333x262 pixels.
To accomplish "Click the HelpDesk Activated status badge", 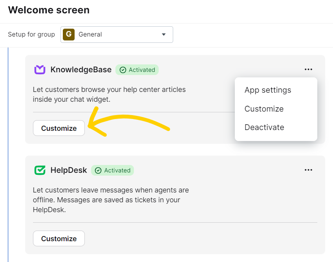I will click(112, 170).
